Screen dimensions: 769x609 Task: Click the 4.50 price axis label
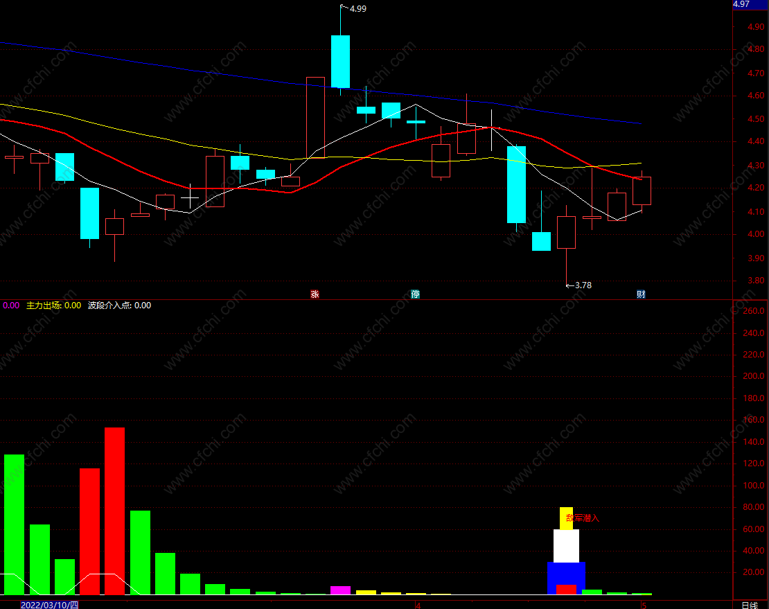click(x=756, y=118)
